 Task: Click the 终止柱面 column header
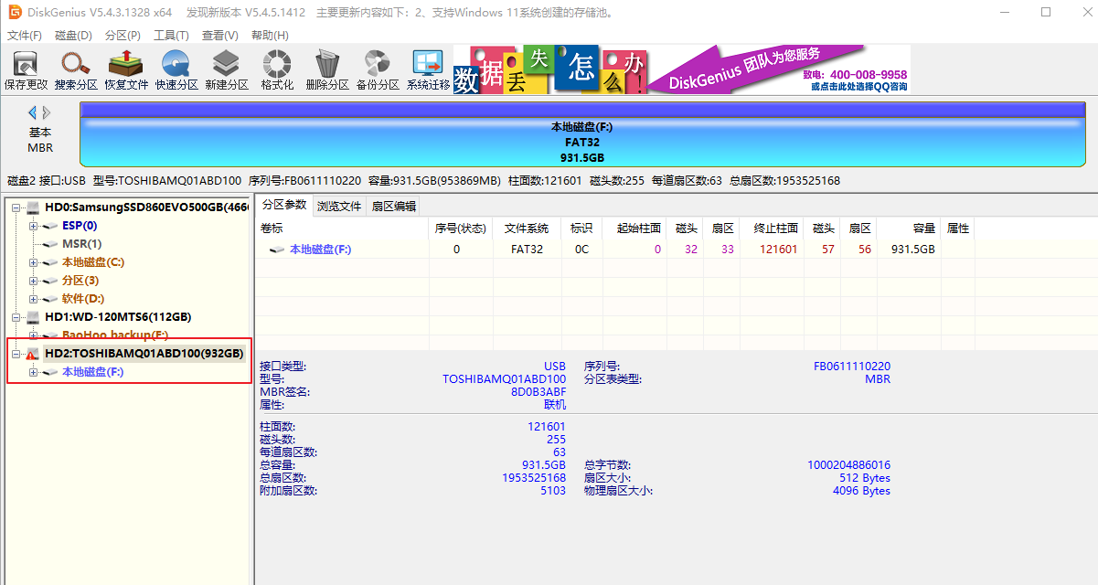coord(772,229)
